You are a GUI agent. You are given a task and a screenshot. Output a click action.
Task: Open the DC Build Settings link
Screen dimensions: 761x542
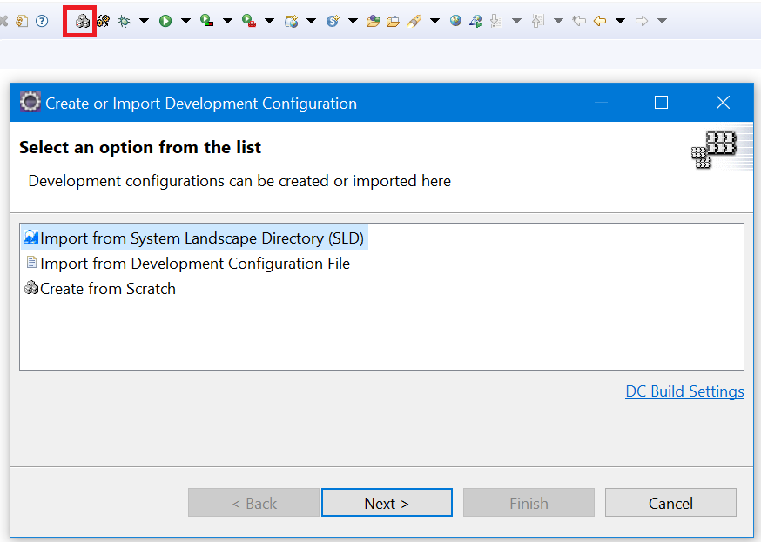tap(684, 391)
